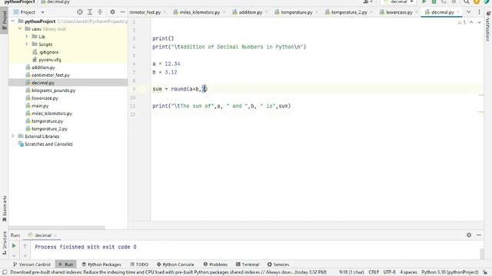
Task: Open lowercase.py from the project tree
Action: pos(42,98)
